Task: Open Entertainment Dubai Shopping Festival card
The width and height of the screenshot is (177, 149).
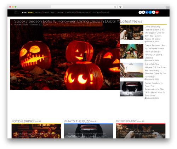Action: 141,131
